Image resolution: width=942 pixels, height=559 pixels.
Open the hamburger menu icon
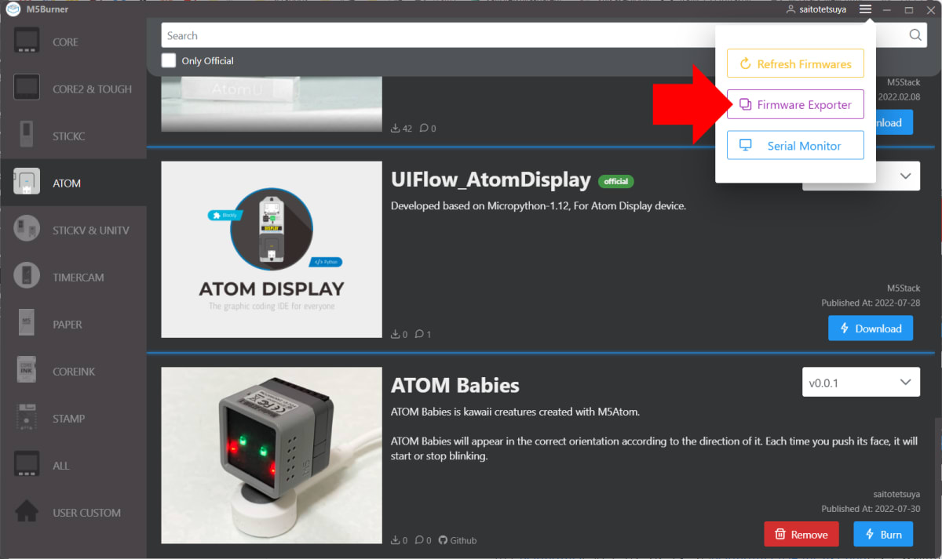[x=865, y=9]
